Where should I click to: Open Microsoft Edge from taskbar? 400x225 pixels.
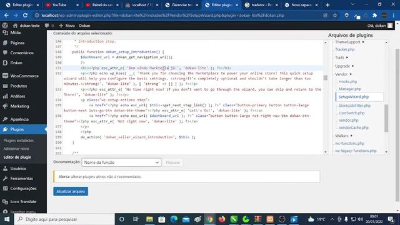coord(174,219)
